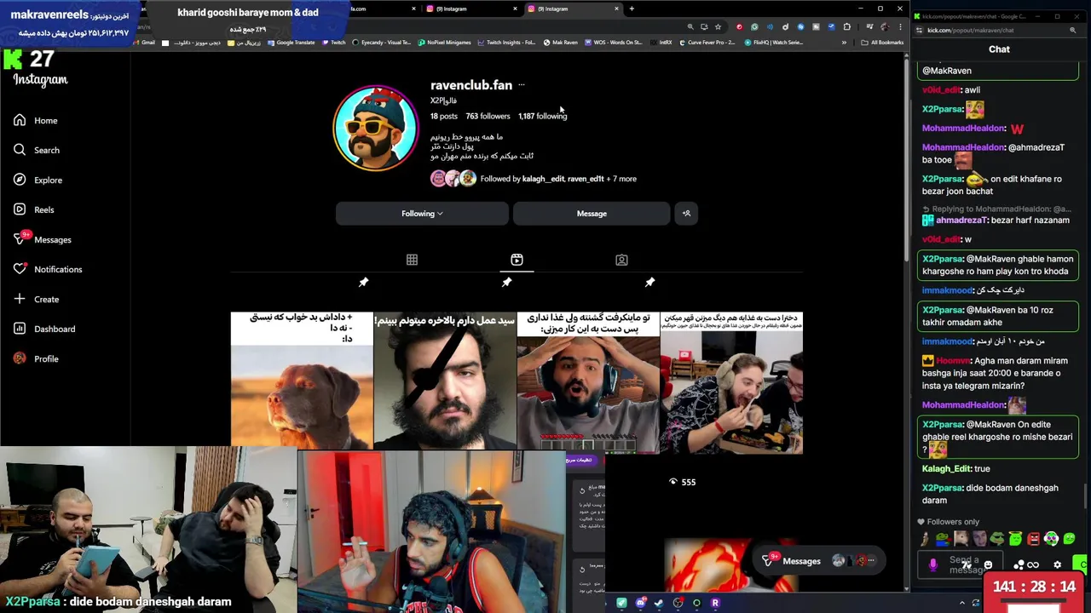Click the Message button on profile
This screenshot has height=613, width=1091.
point(592,213)
